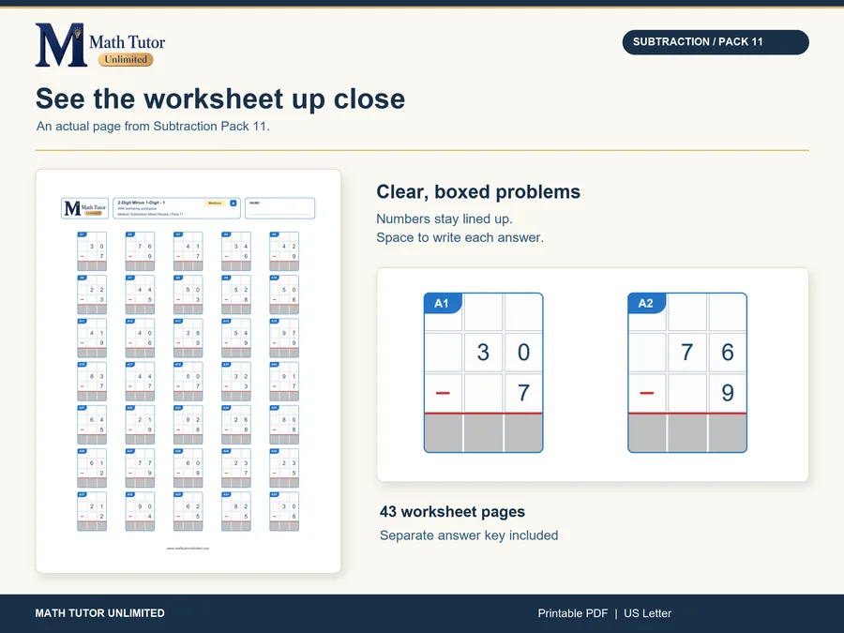Click the small 54 minus 9 problem on the worksheet
Viewport: 844px width, 633px height.
coord(236,338)
